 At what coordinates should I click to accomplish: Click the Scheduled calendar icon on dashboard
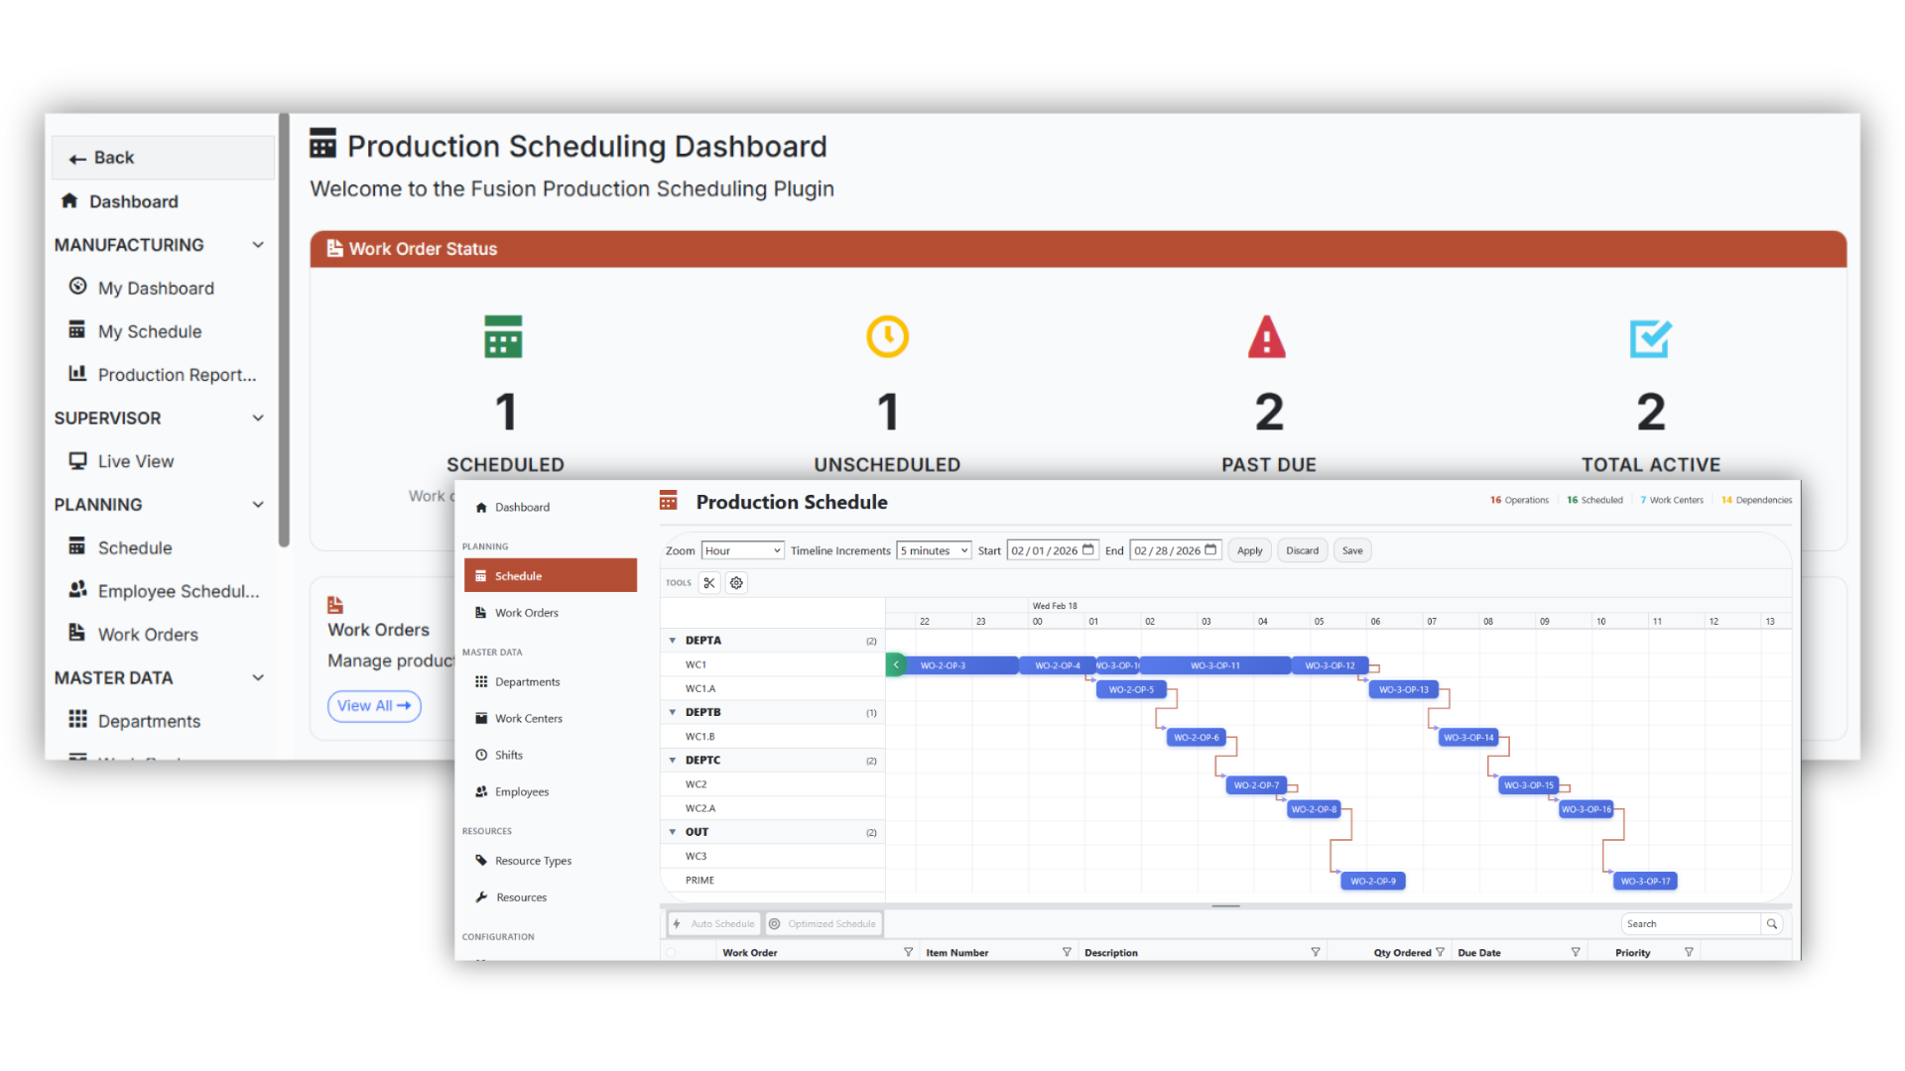[503, 337]
